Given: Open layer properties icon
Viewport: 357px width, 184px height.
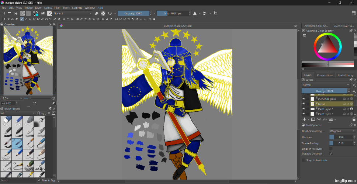Looking at the screenshot, I should [x=331, y=119].
